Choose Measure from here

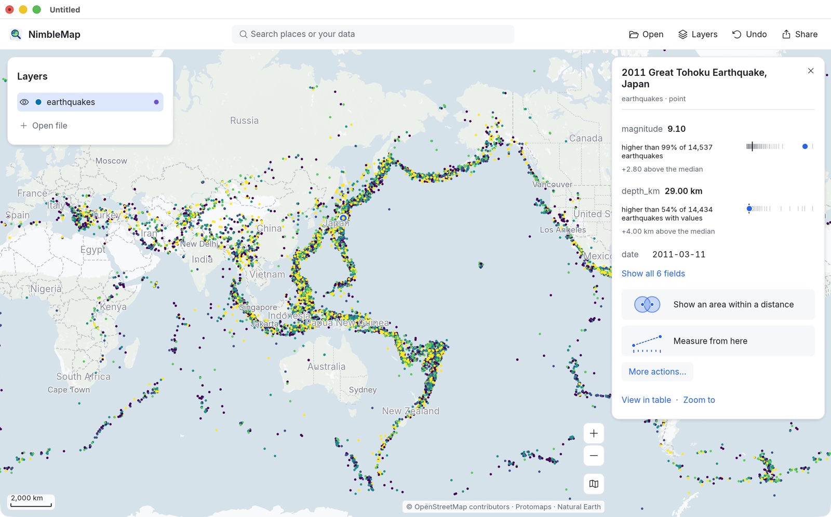[x=718, y=341]
